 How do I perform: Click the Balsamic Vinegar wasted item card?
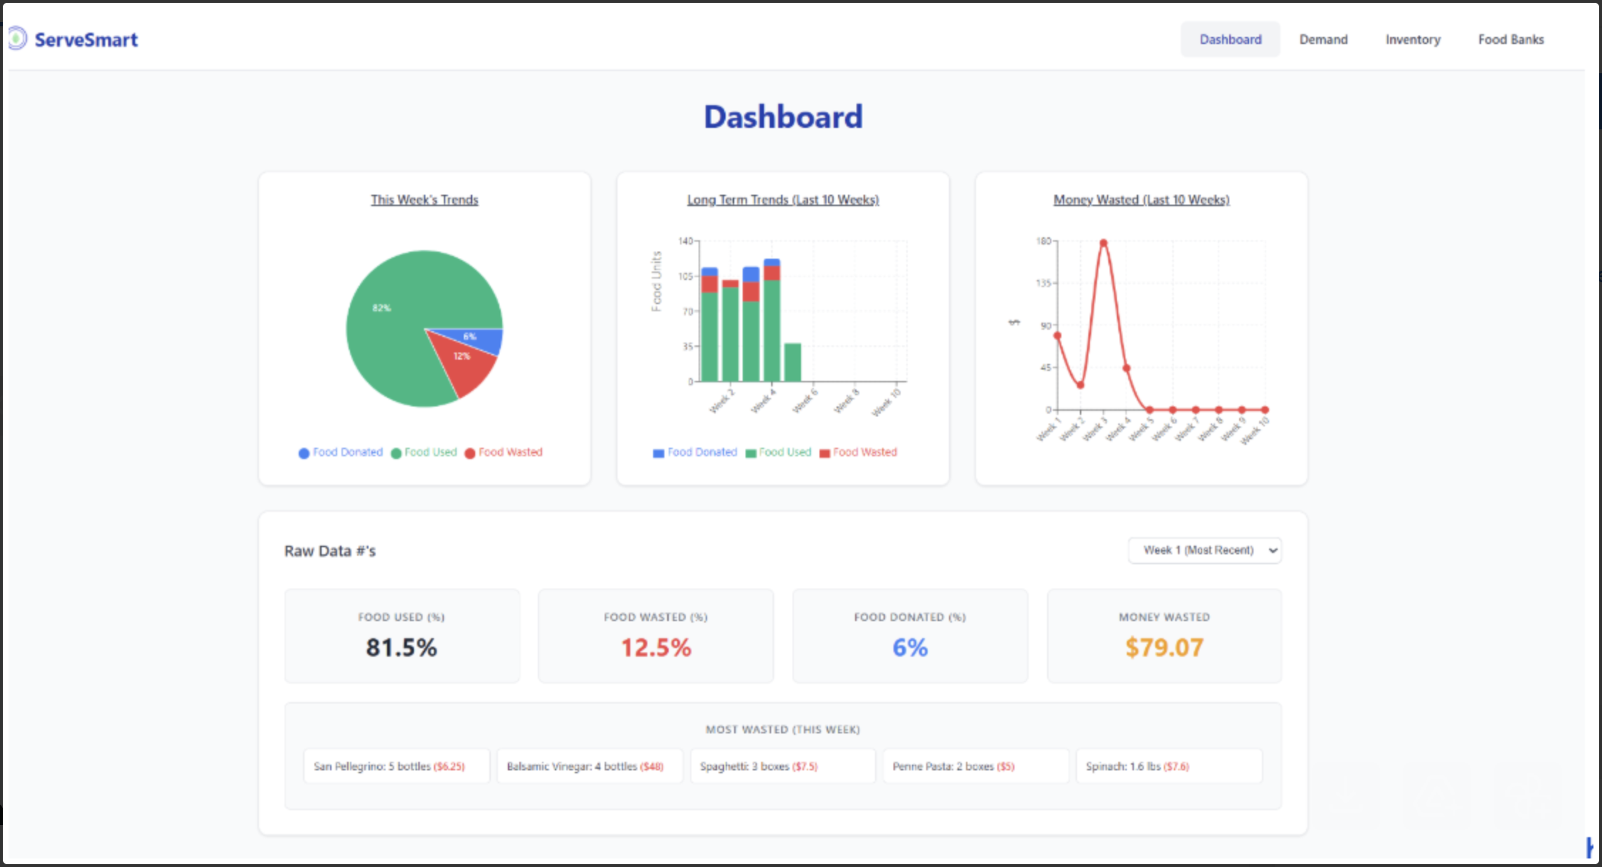589,766
